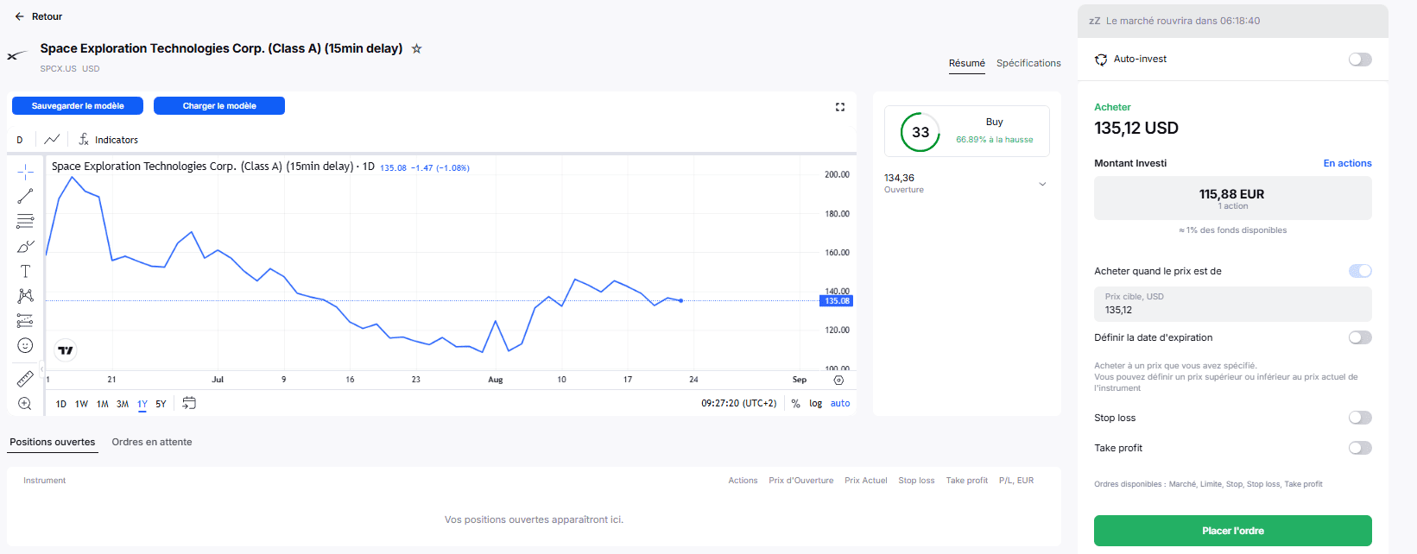The height and width of the screenshot is (554, 1417).
Task: Click 'Sauvegarder le modèle' button
Action: [x=78, y=105]
